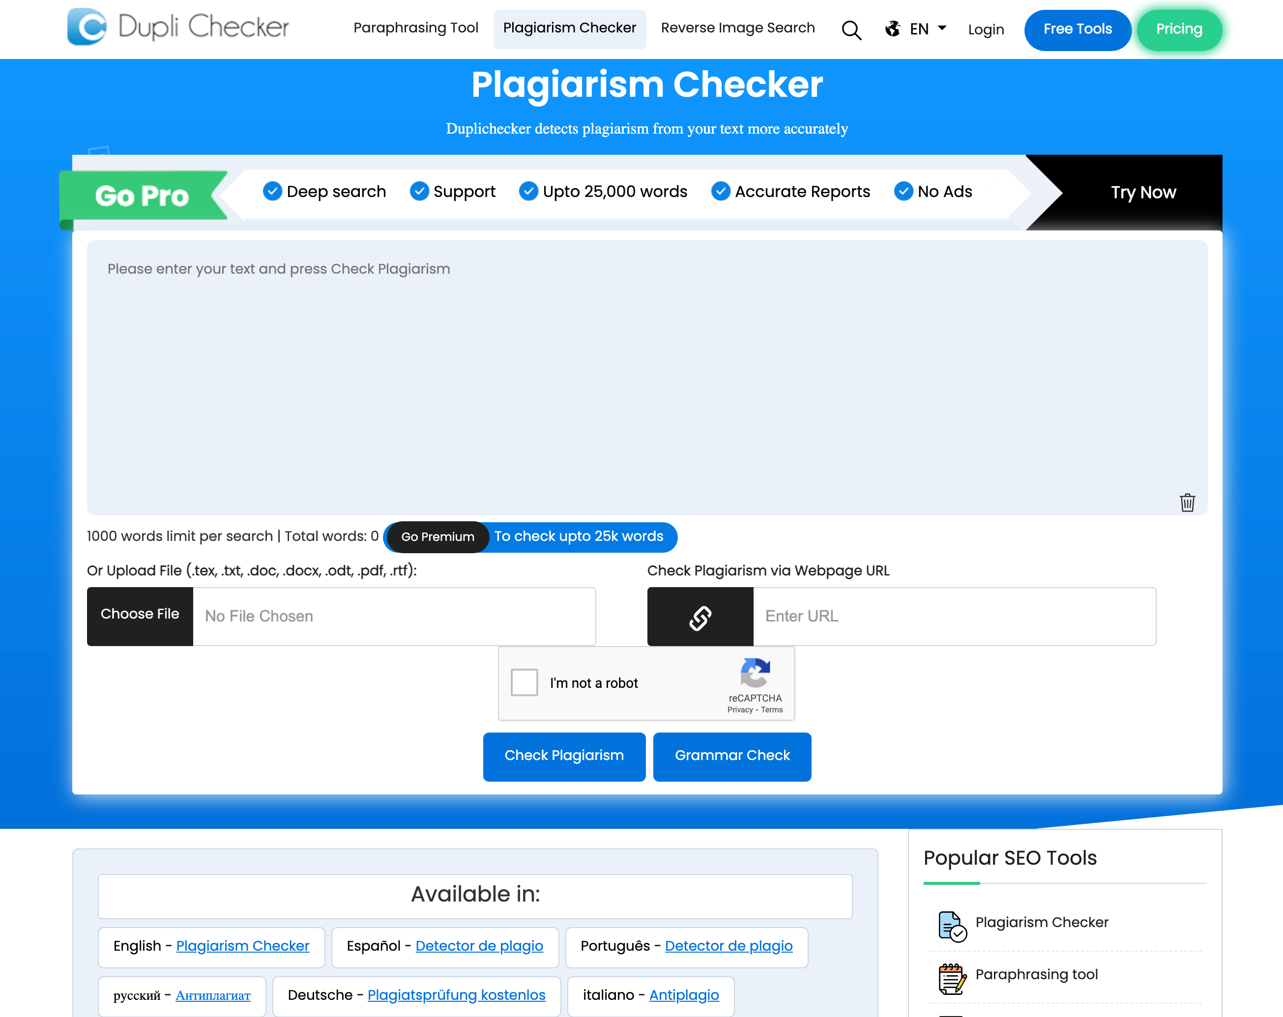This screenshot has height=1017, width=1283.
Task: Click the reCAPTCHA logo icon
Action: pos(755,673)
